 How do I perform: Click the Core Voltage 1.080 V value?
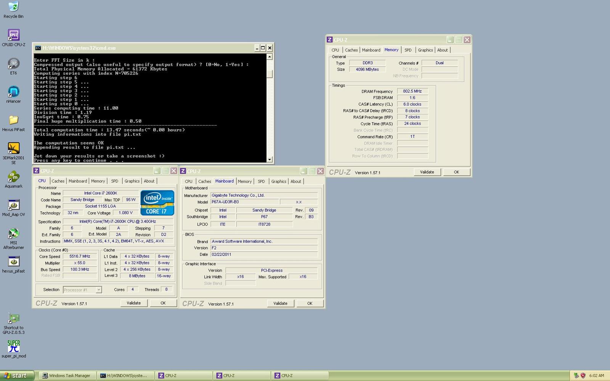click(126, 213)
